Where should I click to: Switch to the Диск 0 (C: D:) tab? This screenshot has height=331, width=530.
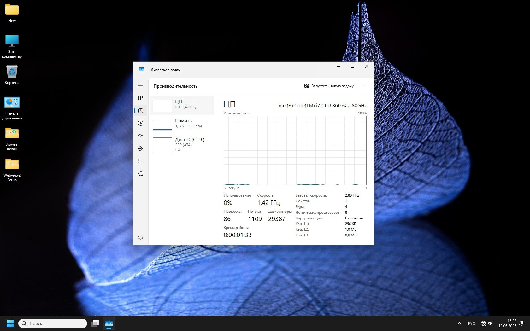tap(183, 144)
